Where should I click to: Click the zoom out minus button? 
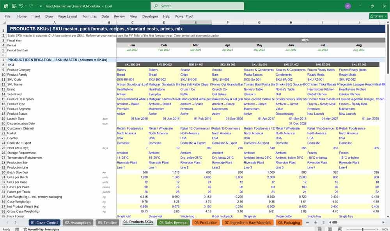347,229
